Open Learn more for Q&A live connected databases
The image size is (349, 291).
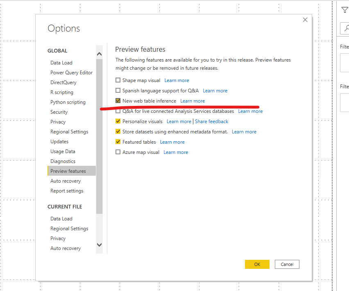(250, 111)
